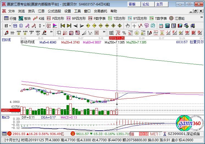Click the clipboard document icon

point(21,26)
